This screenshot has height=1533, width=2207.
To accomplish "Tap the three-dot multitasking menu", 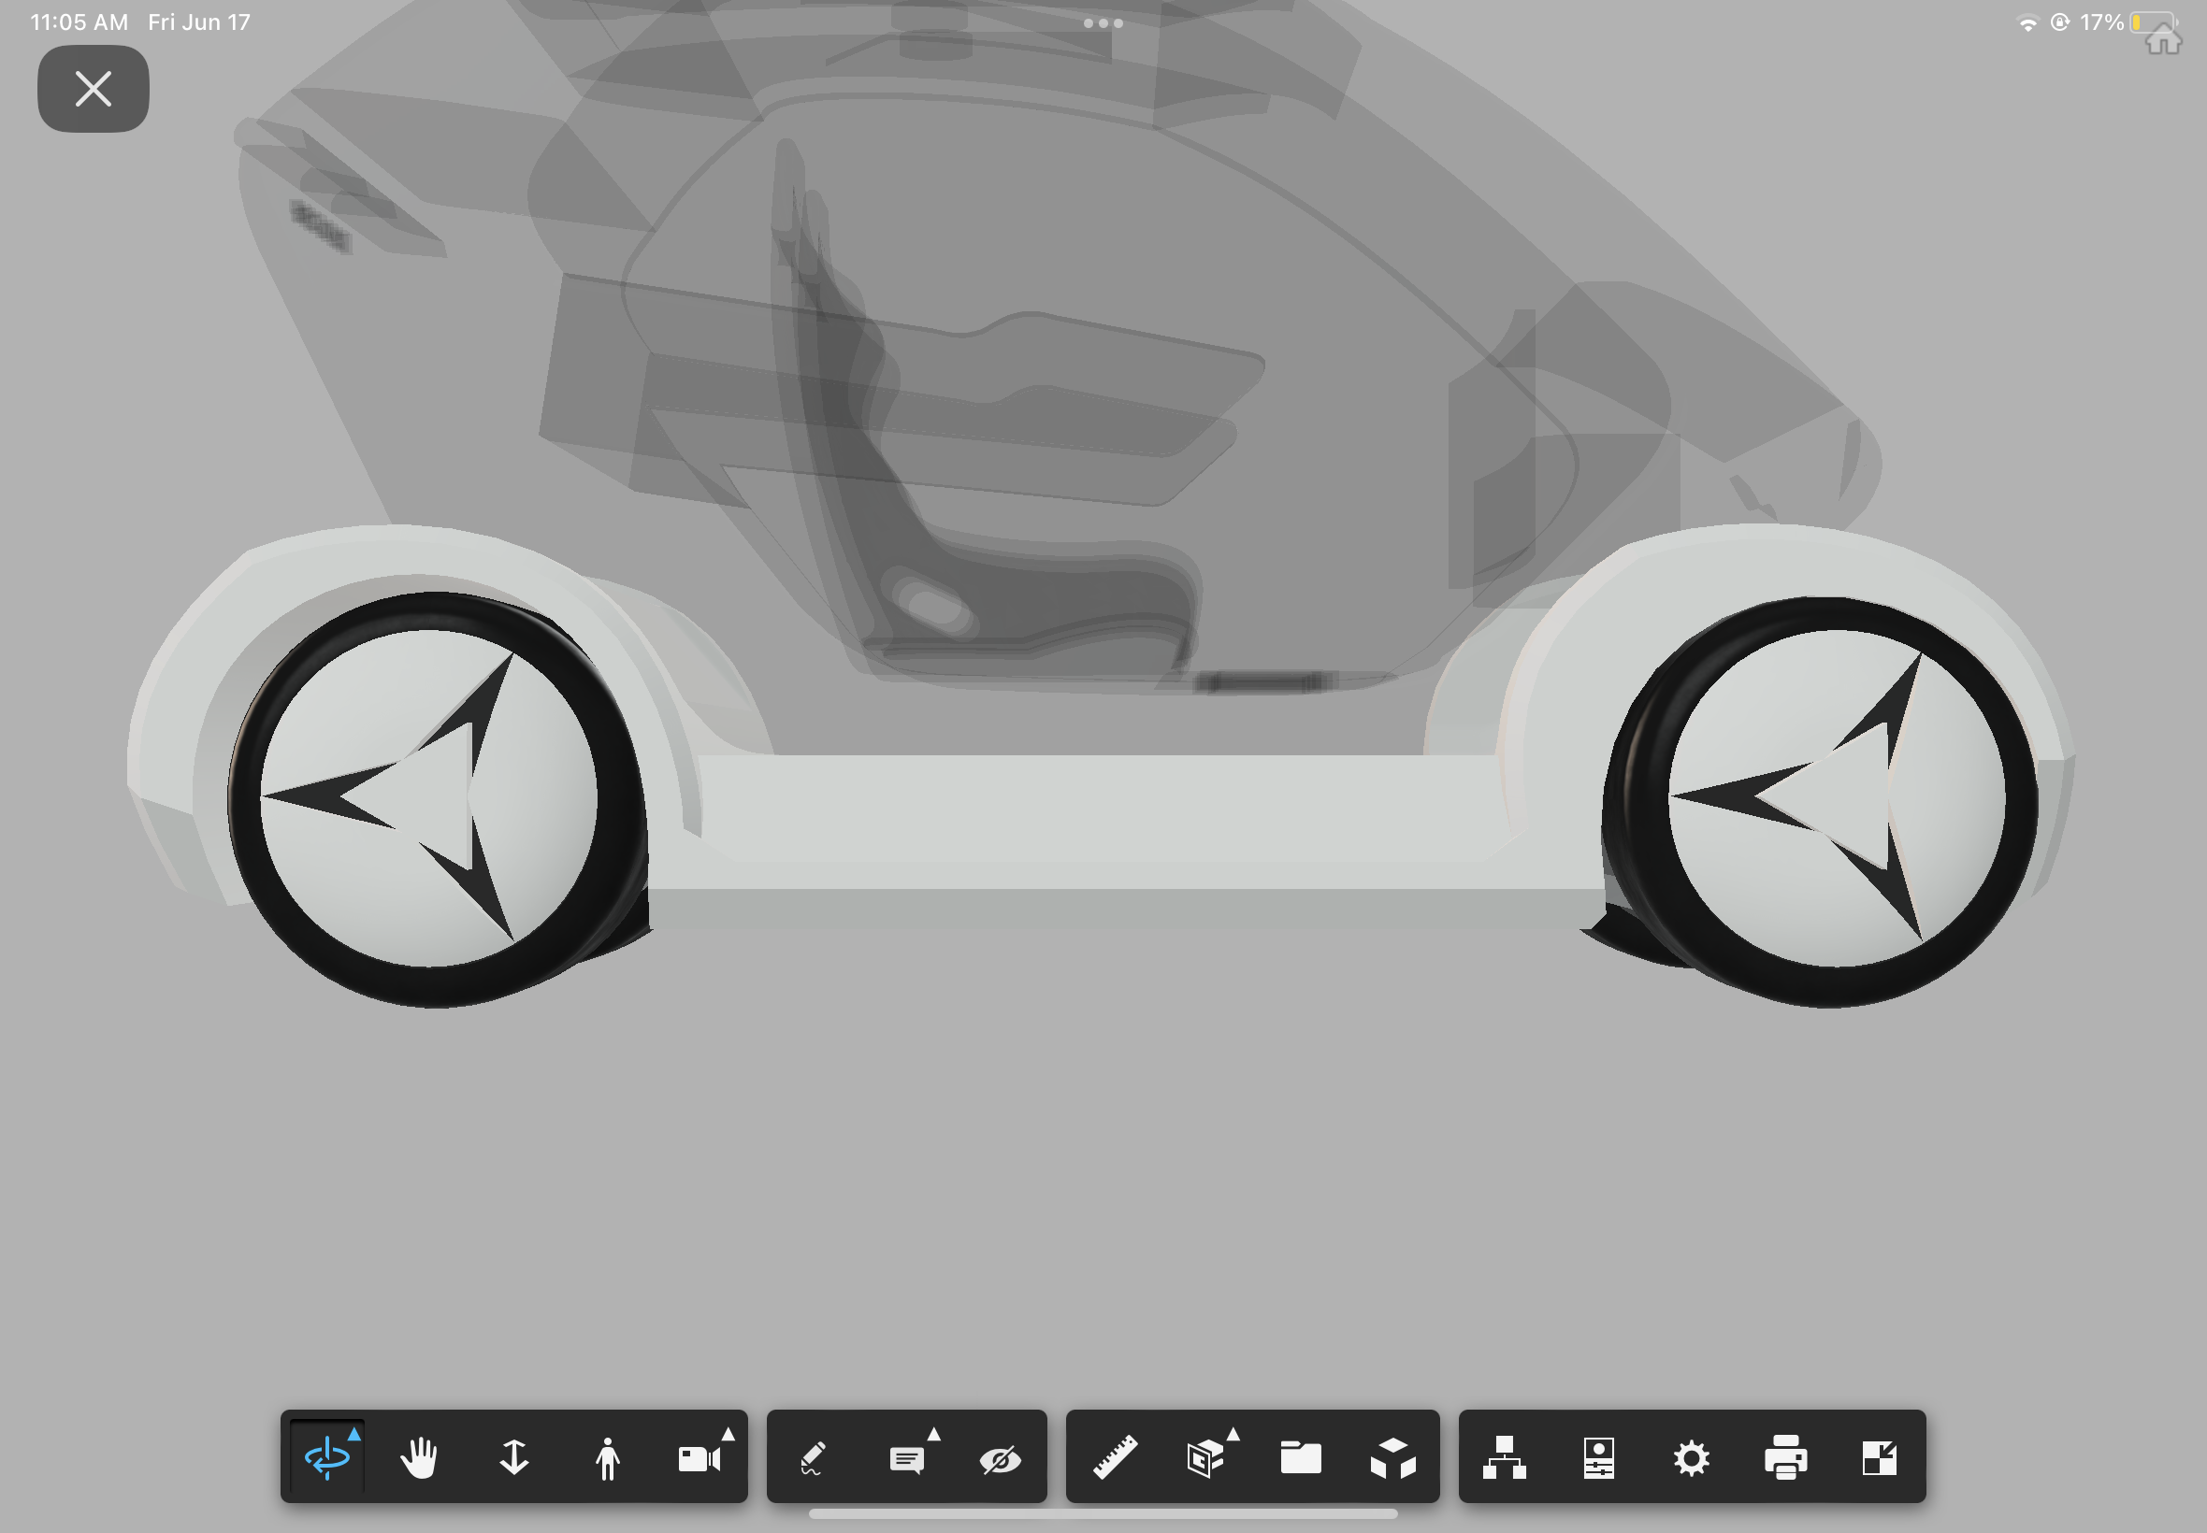I will click(1103, 23).
